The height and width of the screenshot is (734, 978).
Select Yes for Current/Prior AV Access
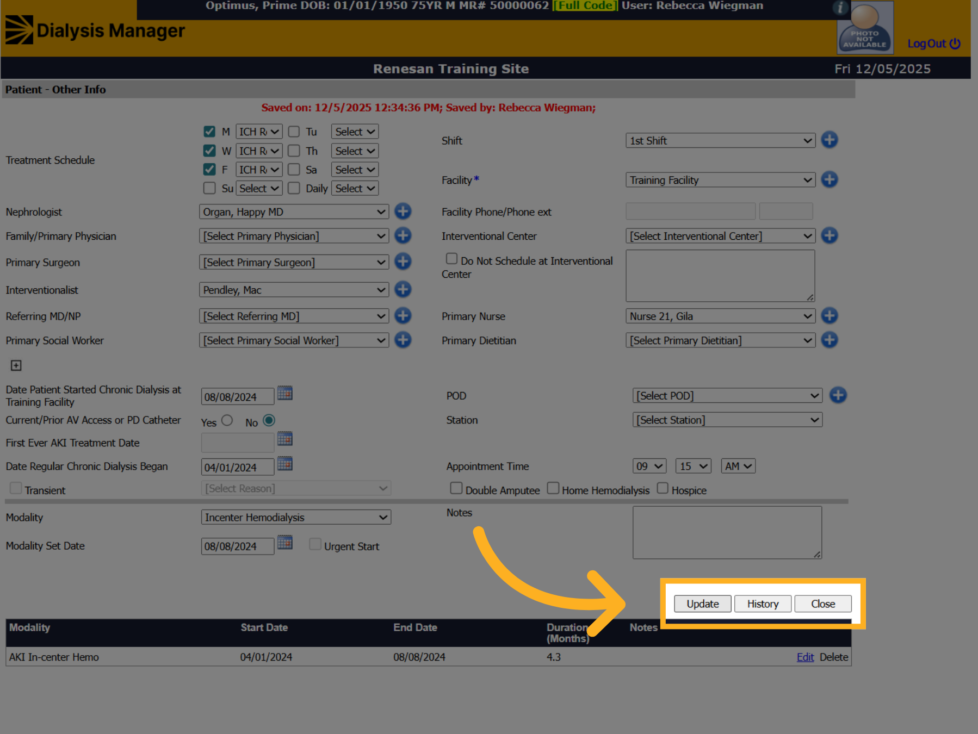[227, 420]
